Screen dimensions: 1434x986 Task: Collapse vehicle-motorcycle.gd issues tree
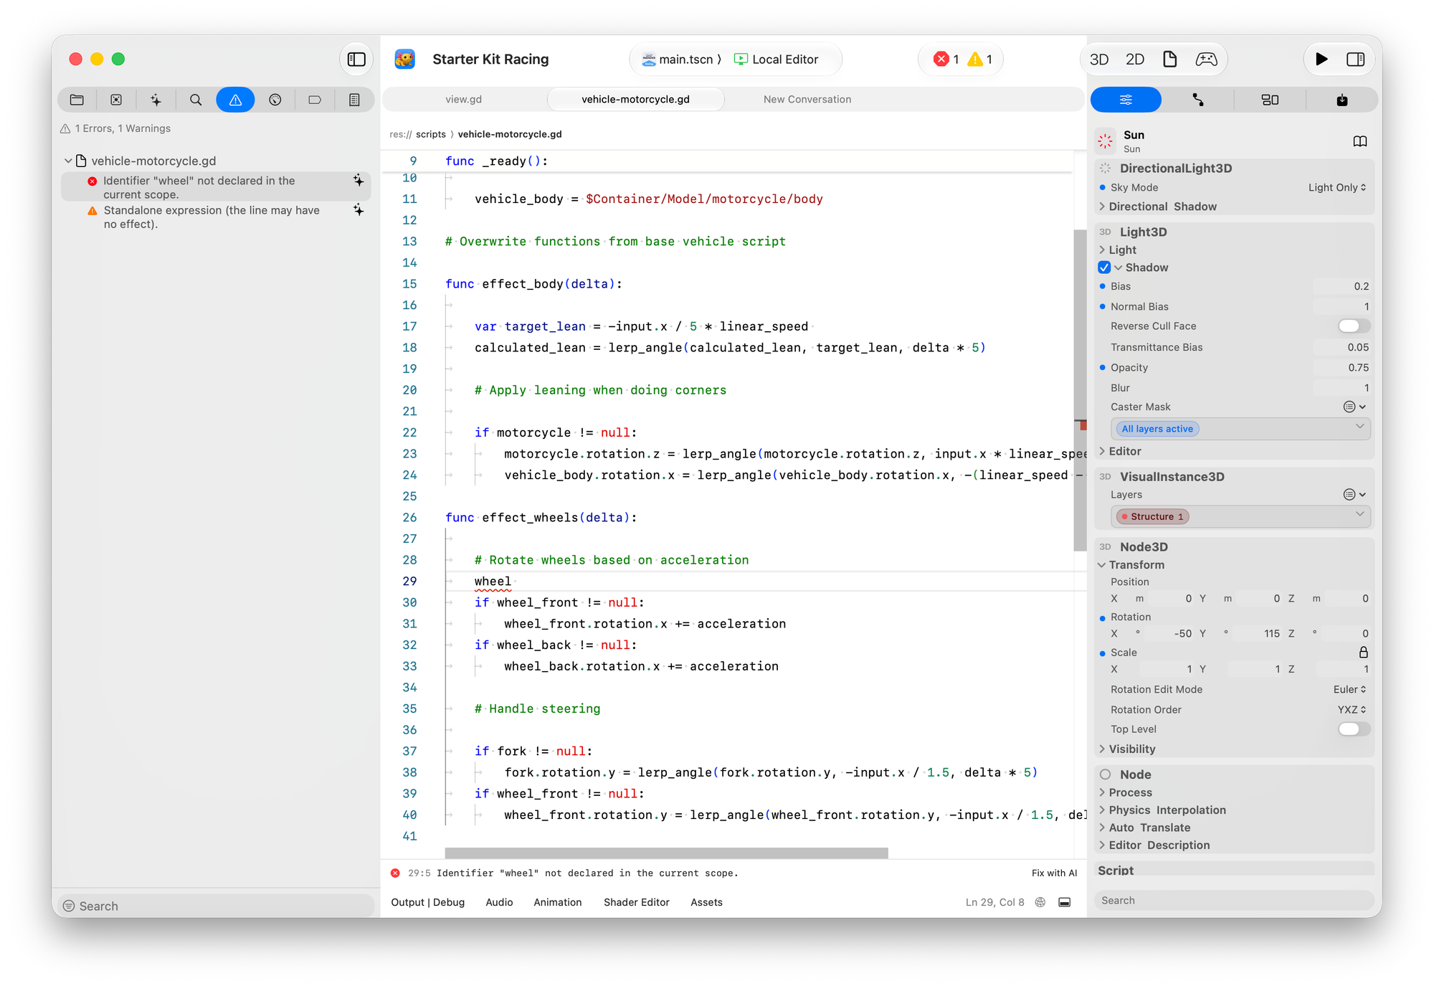click(x=68, y=161)
